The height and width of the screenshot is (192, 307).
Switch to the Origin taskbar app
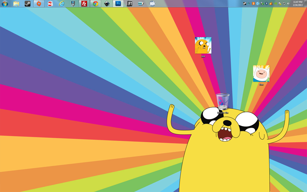click(x=39, y=4)
